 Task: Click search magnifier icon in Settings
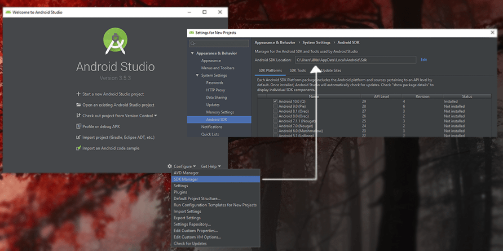click(x=192, y=43)
